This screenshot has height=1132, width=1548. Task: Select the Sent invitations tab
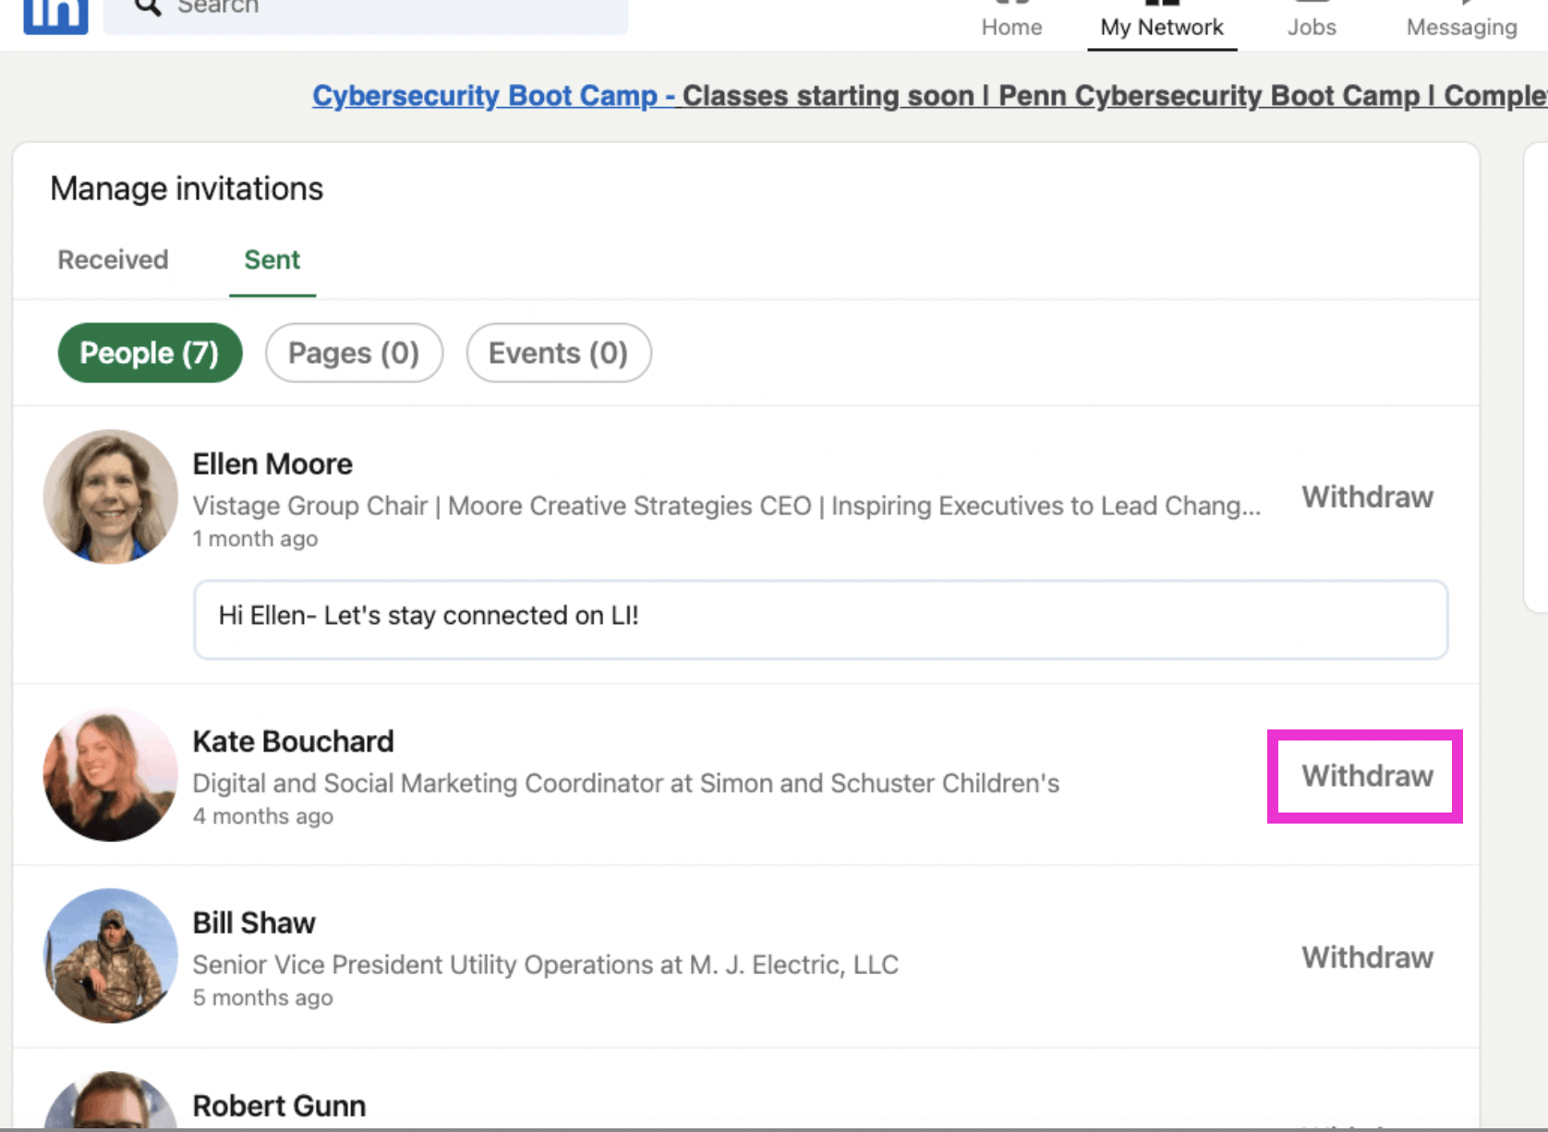pos(272,259)
